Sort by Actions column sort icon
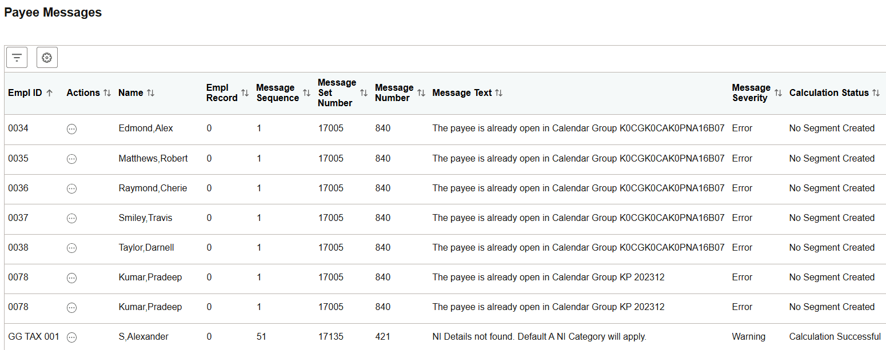 coord(107,93)
